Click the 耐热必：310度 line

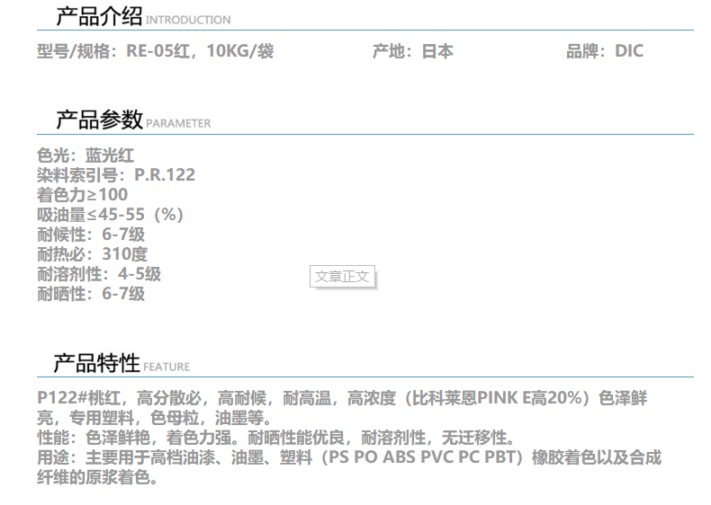92,254
